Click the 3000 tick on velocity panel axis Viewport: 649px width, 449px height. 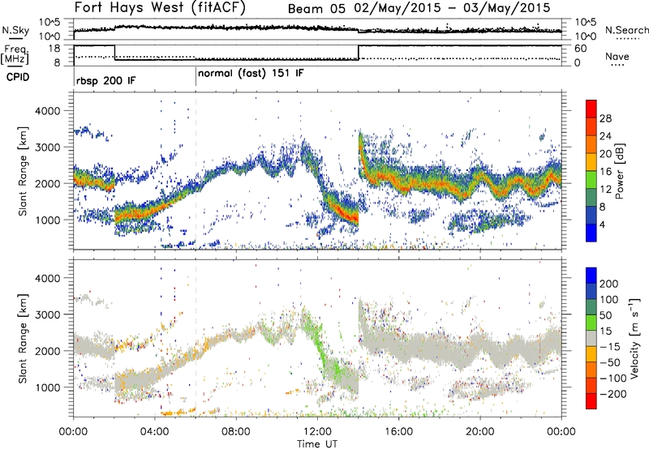(47, 314)
